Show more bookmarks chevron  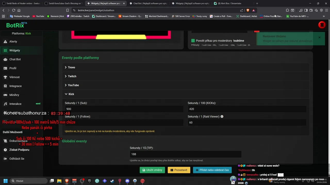(324, 16)
